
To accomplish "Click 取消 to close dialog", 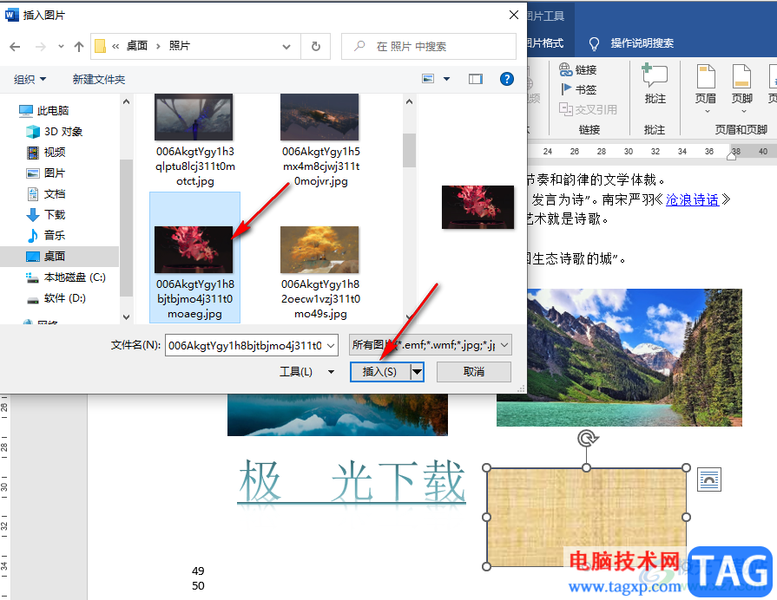I will pyautogui.click(x=474, y=372).
